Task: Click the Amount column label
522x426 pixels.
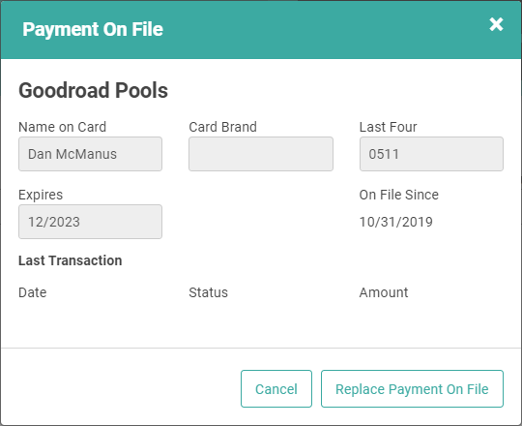Action: pos(384,292)
